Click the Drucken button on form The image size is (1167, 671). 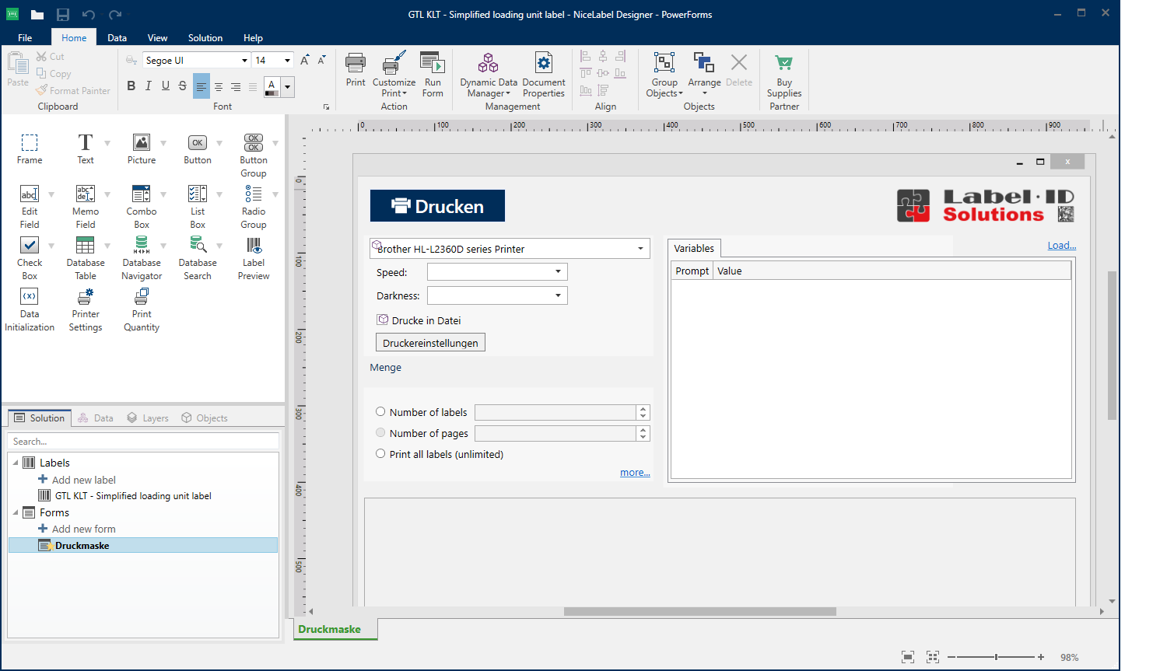(437, 206)
